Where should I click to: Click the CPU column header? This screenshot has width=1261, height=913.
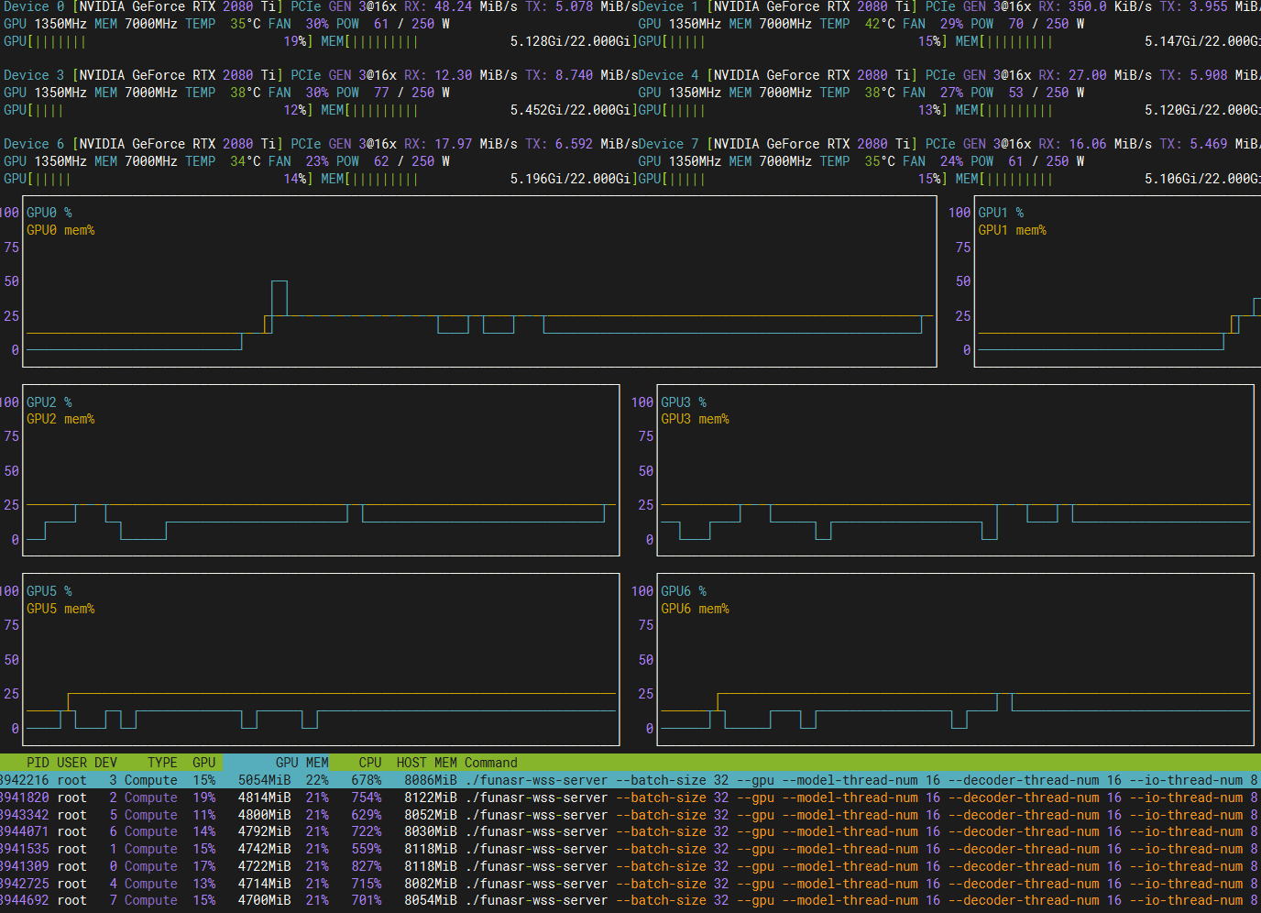pyautogui.click(x=370, y=763)
